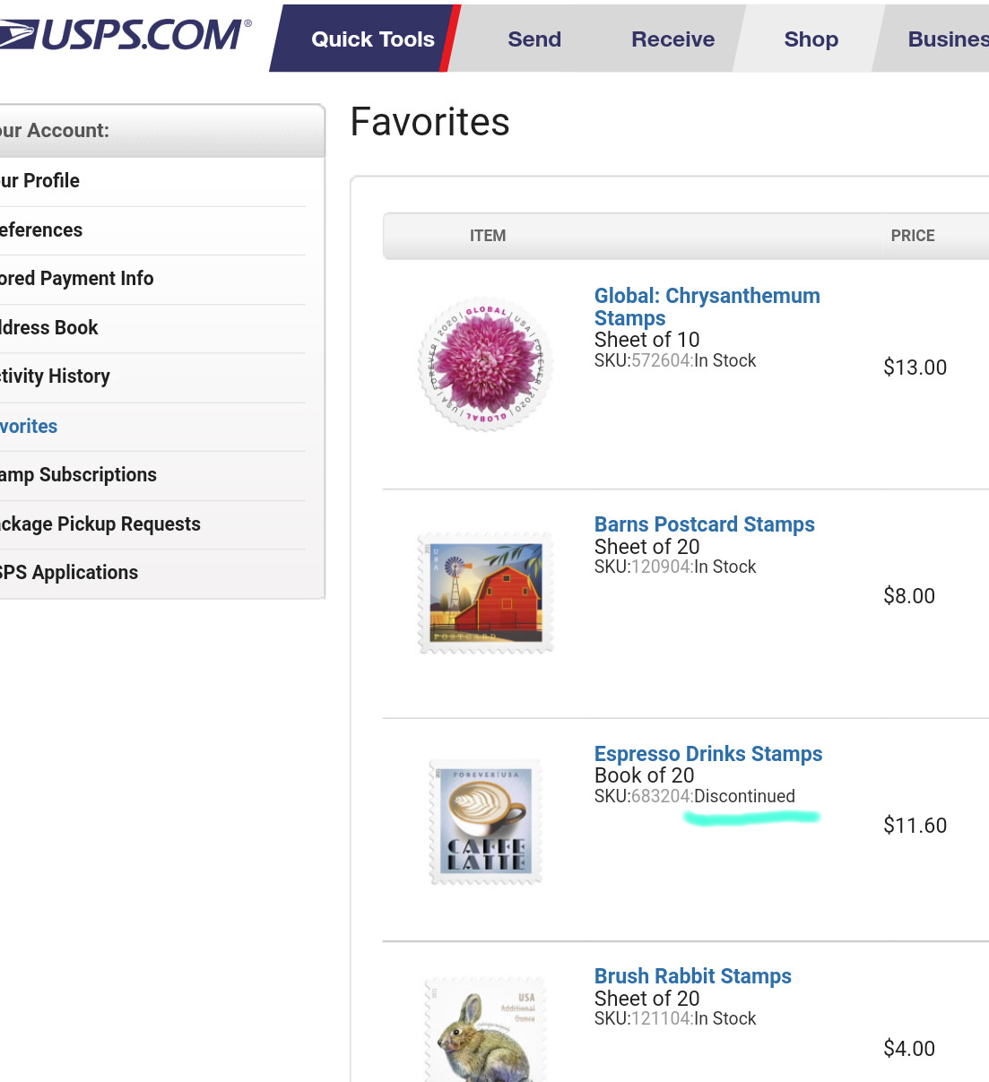This screenshot has width=989, height=1082.
Task: Open the Barns Postcard Stamps link
Action: click(x=704, y=524)
